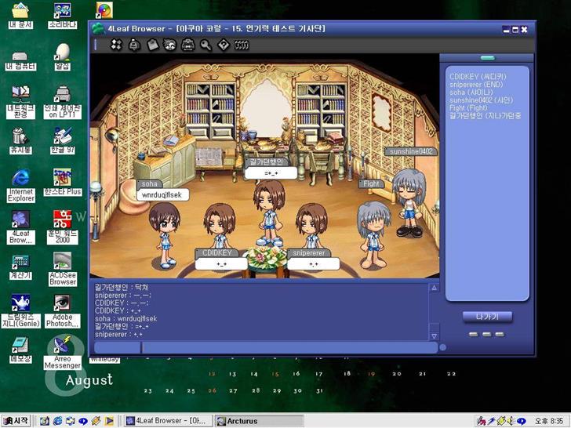Viewport: 571px width, 428px height.
Task: Select Fight (Fight) in the user list
Action: 468,107
